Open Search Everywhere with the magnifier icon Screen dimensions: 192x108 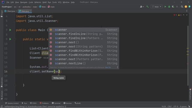tap(182, 7)
